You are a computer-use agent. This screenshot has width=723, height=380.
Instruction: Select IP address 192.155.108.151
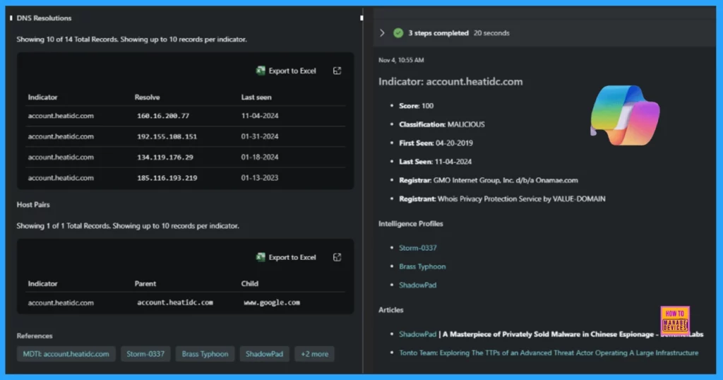pyautogui.click(x=167, y=137)
